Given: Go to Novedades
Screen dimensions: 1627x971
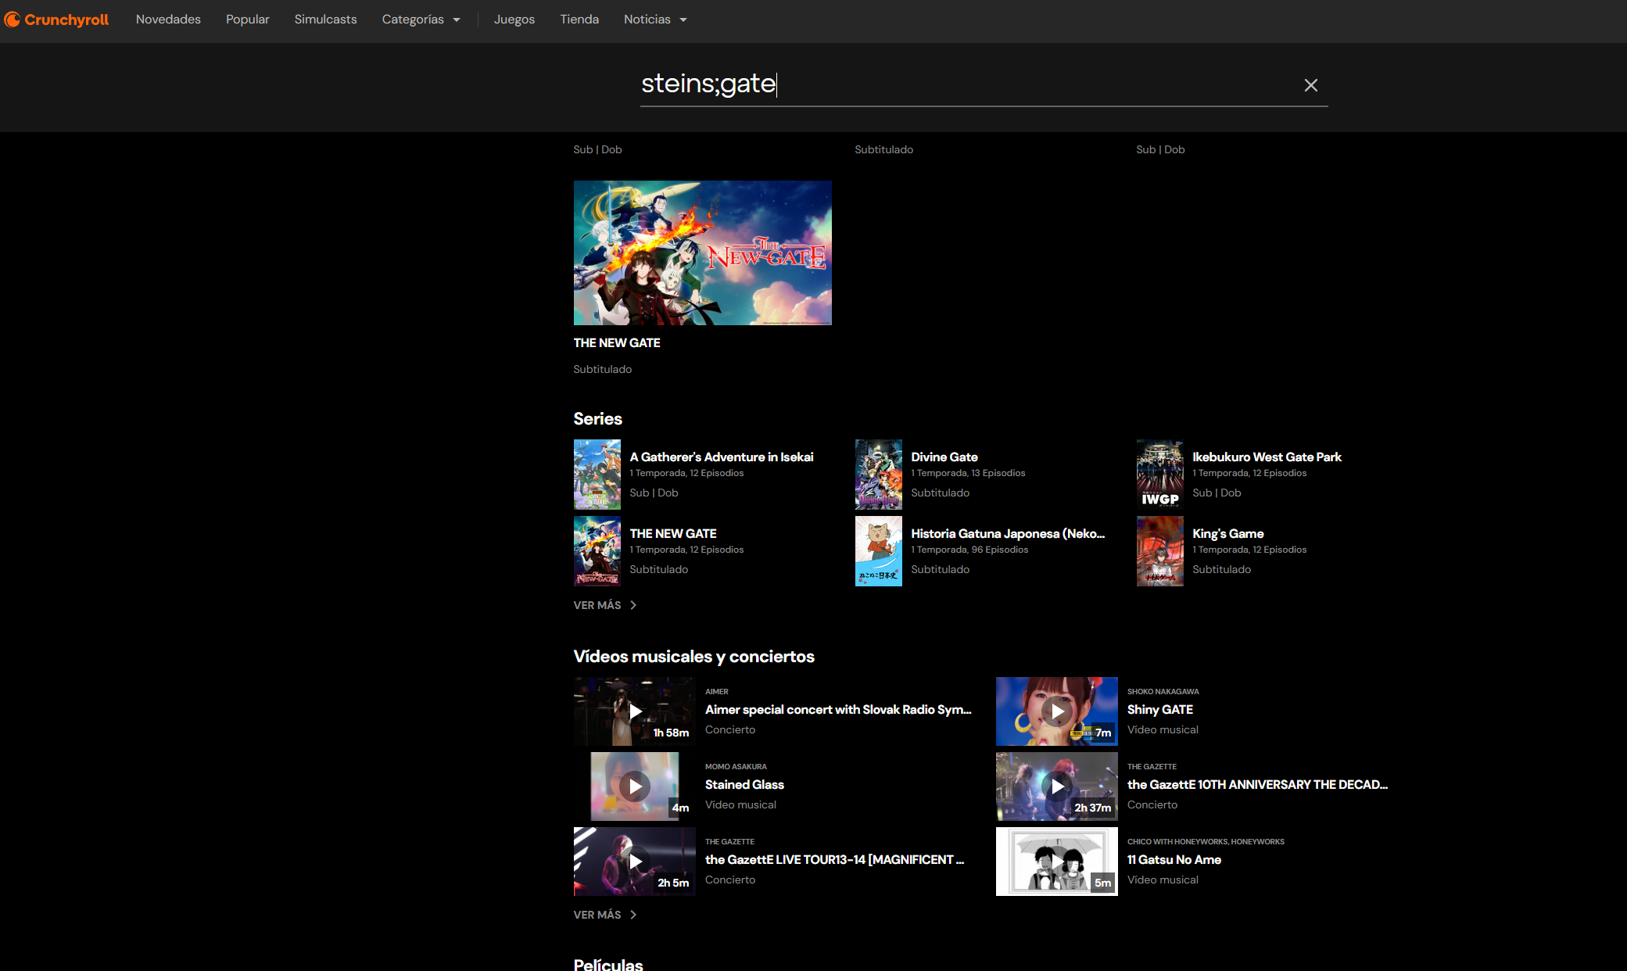Looking at the screenshot, I should [x=168, y=20].
